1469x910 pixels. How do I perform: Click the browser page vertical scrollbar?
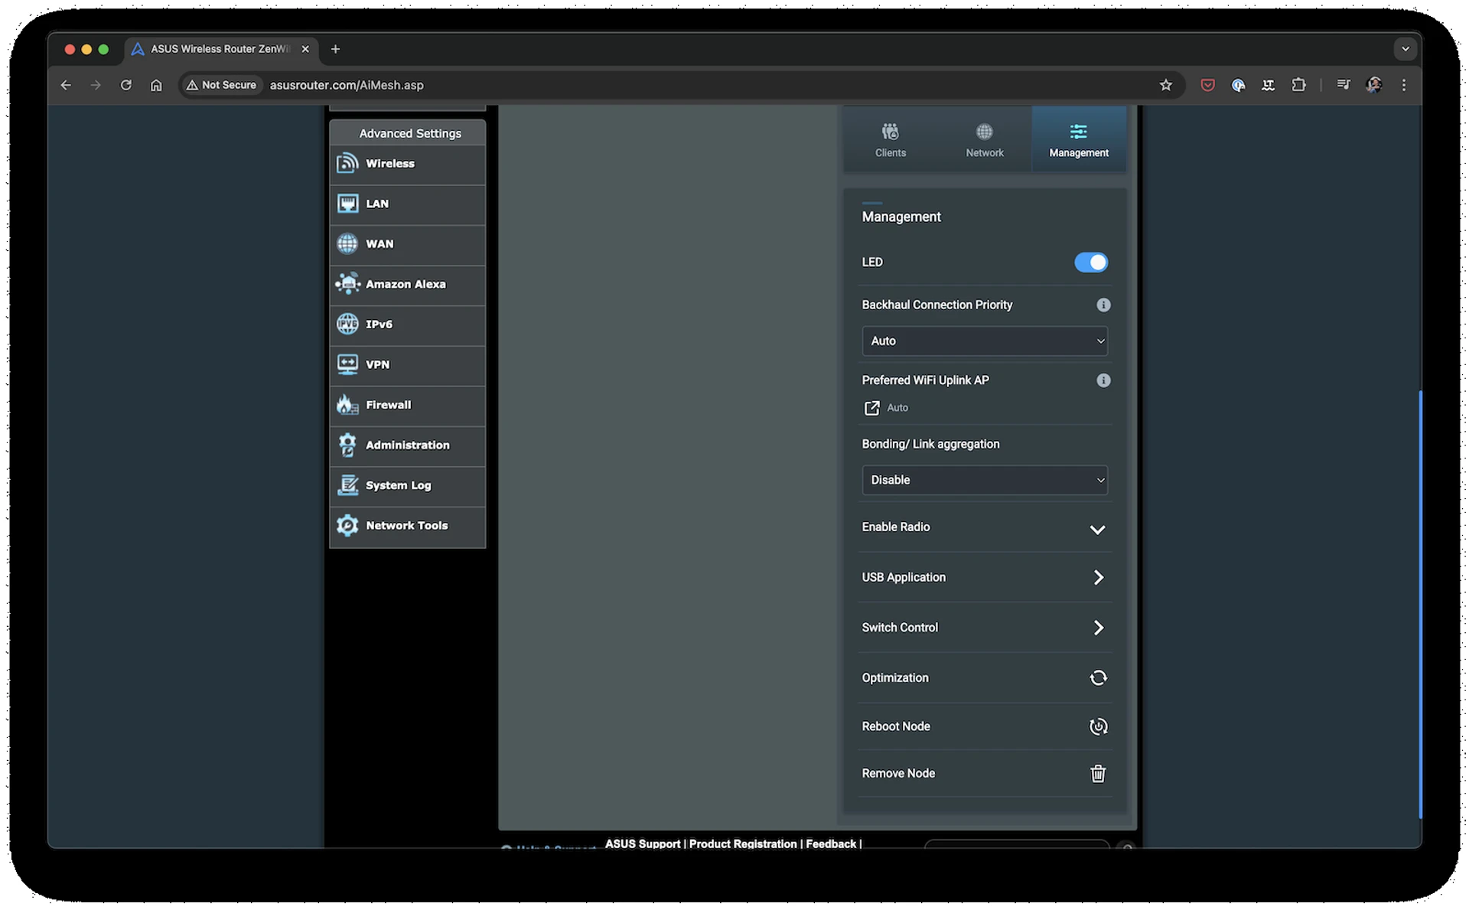(x=1419, y=605)
